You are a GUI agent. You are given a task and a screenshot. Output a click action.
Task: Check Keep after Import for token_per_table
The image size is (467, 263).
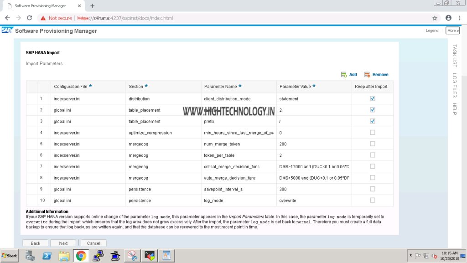[x=372, y=155]
